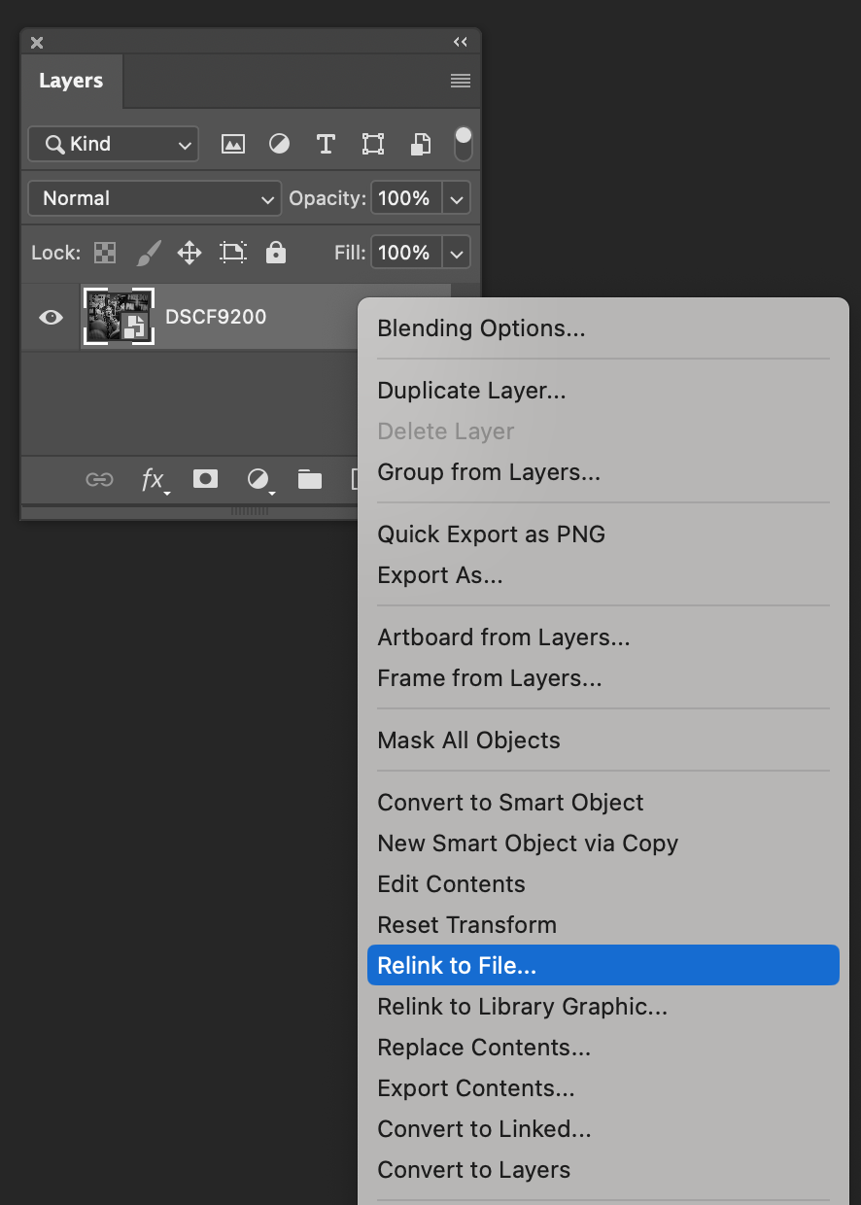Switch to the Layers tab

(x=71, y=81)
